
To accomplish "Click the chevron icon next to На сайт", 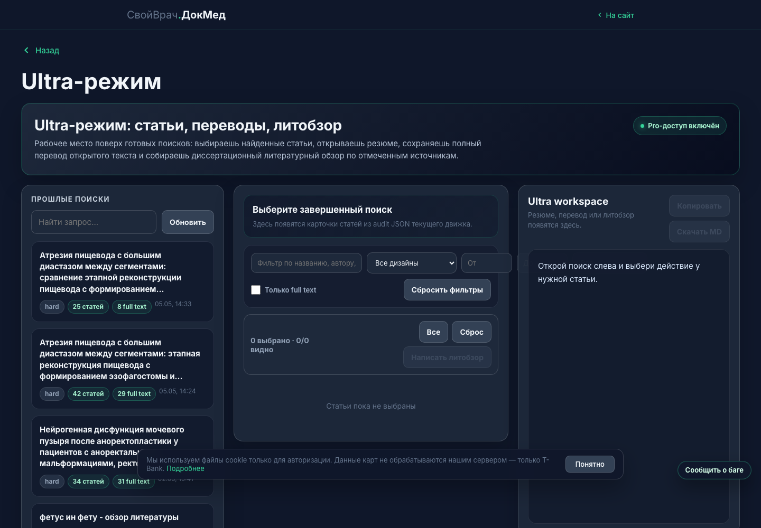I will click(599, 15).
